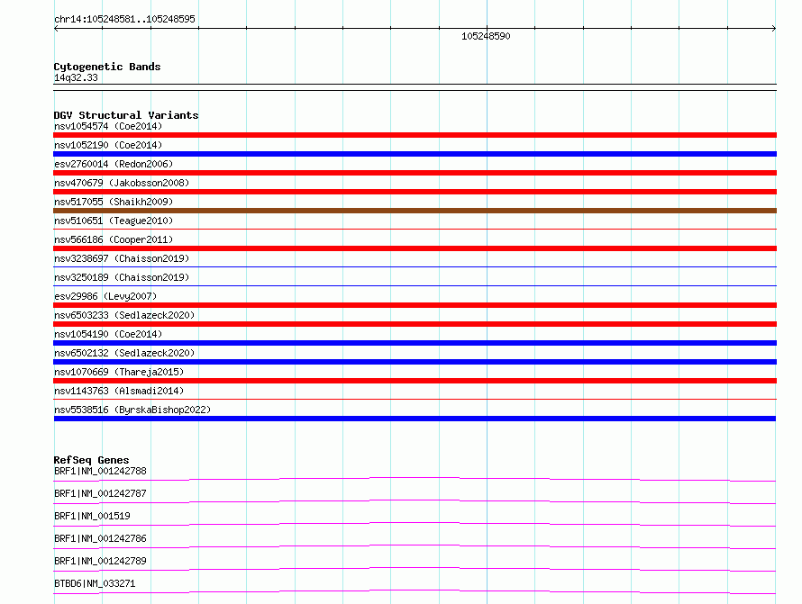Select the nsv517055 (Shaikh2009) label
802x604 pixels.
114,202
